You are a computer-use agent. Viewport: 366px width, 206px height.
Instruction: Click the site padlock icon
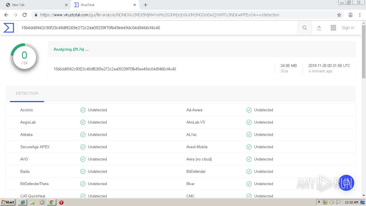[x=36, y=15]
